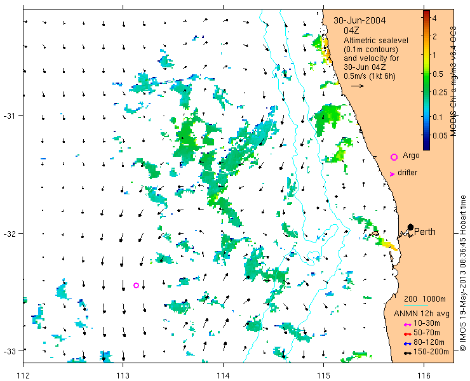Viewport: 470px width, 381px height.
Task: Click the longitude axis label '113'
Action: pyautogui.click(x=123, y=375)
